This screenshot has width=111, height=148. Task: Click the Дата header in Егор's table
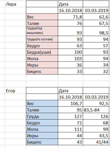[70, 90]
